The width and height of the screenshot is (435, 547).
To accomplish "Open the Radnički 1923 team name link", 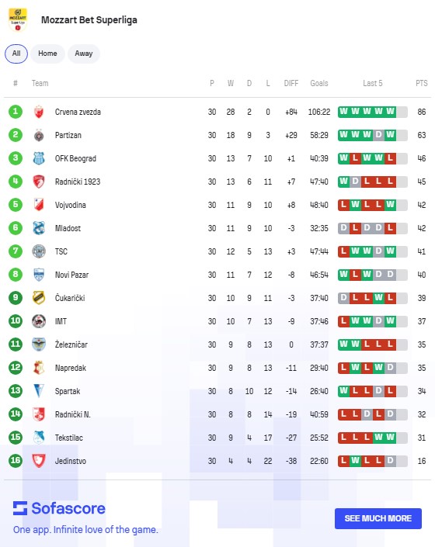I will pos(78,182).
